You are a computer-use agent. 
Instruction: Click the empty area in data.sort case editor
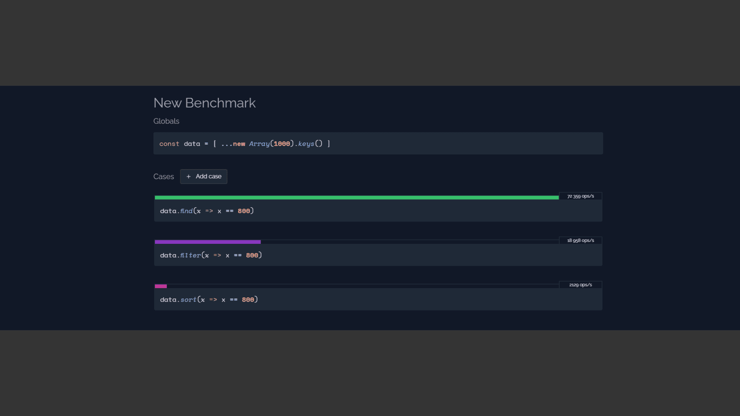[x=424, y=300]
